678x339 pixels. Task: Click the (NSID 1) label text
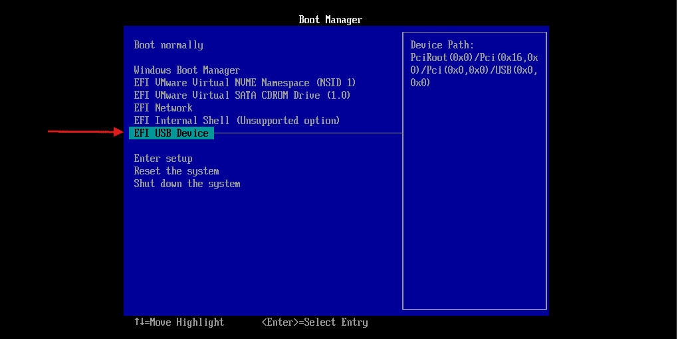(336, 83)
